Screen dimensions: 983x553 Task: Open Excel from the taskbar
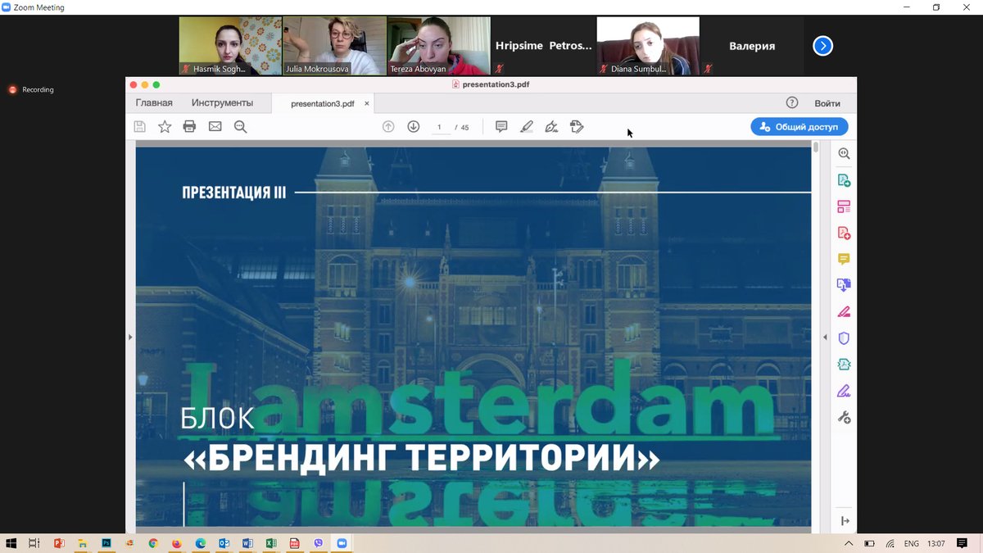[x=272, y=543]
